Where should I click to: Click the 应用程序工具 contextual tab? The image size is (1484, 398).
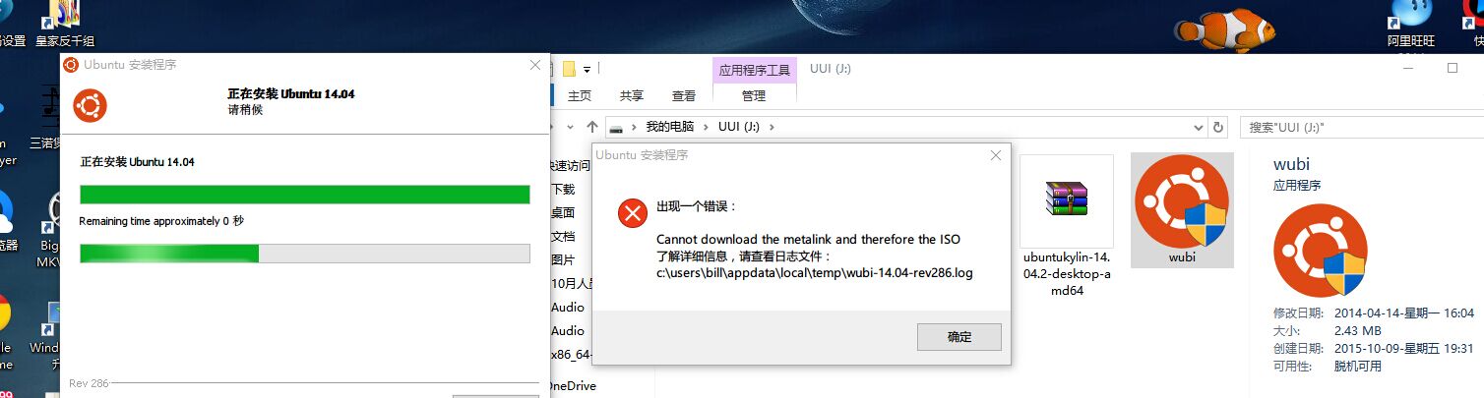(x=755, y=70)
